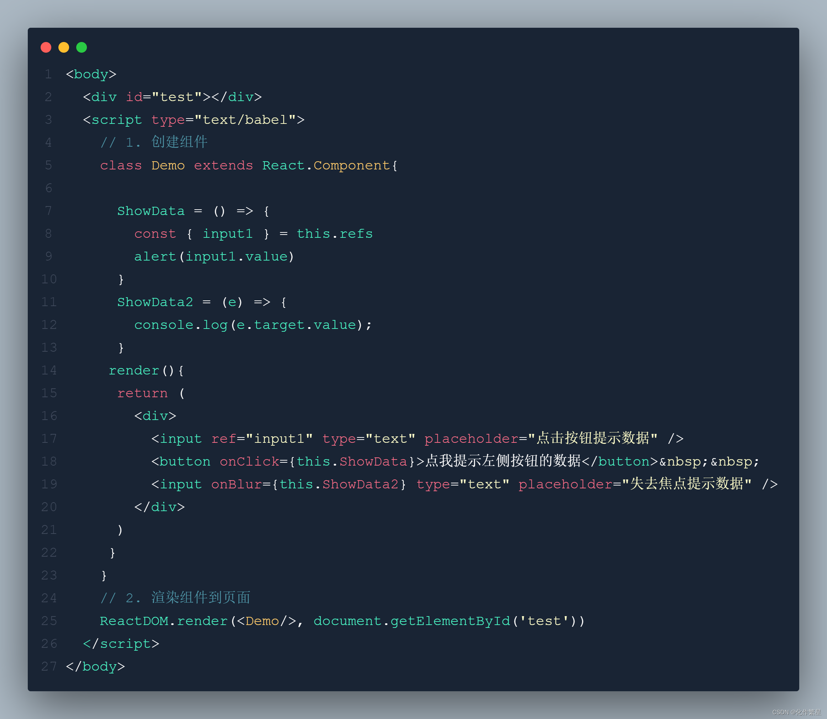Click placeholder "失去焦点提示数据" text
Viewport: 827px width, 719px height.
click(686, 484)
